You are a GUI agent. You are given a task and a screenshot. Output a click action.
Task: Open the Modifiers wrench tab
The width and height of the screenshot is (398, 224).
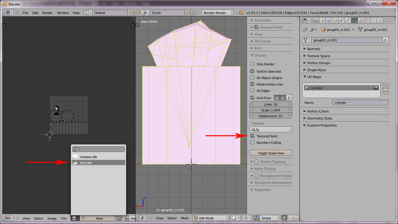[x=348, y=20]
